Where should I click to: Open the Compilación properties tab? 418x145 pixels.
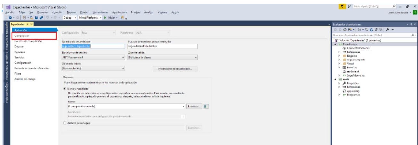click(34, 36)
